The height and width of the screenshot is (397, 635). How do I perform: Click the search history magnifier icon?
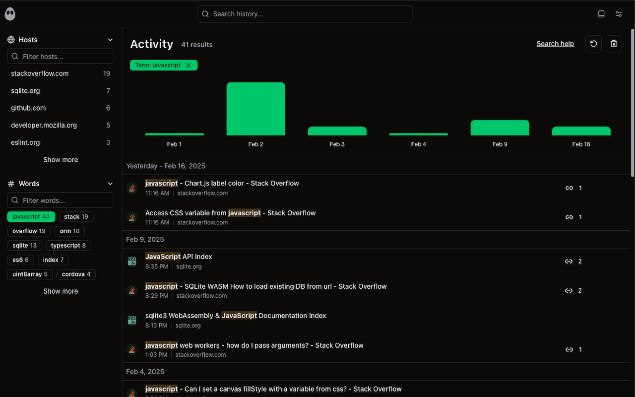(205, 14)
